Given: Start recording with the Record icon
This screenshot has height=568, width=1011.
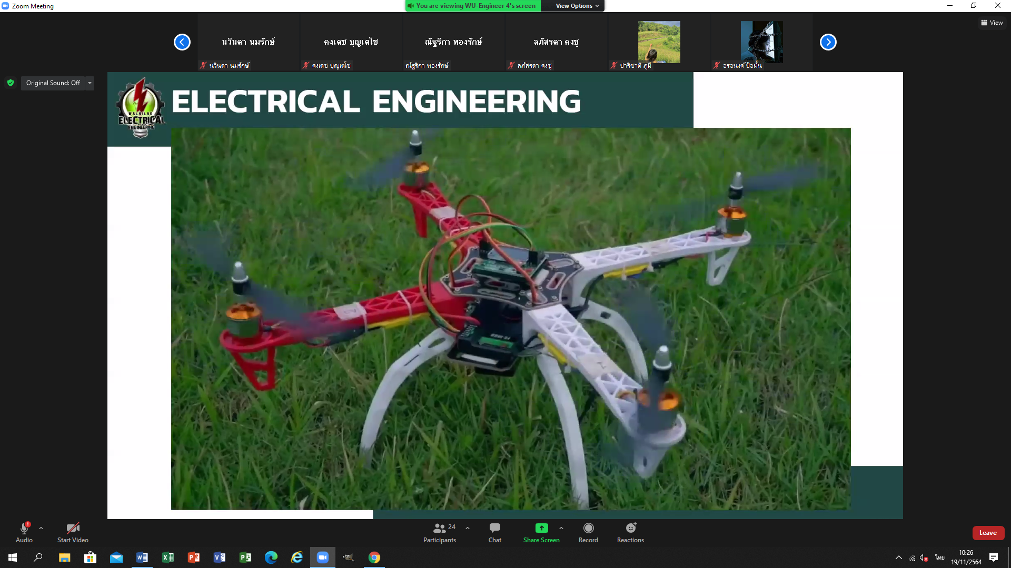Looking at the screenshot, I should [588, 529].
